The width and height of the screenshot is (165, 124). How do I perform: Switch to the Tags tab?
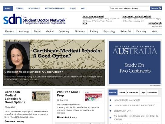(x=143, y=93)
